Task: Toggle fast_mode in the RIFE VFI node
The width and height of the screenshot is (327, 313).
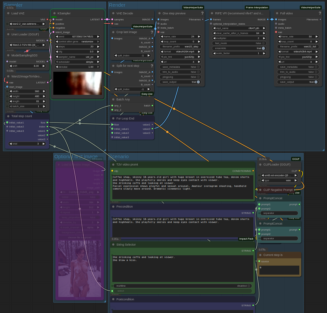Action: tap(263, 43)
